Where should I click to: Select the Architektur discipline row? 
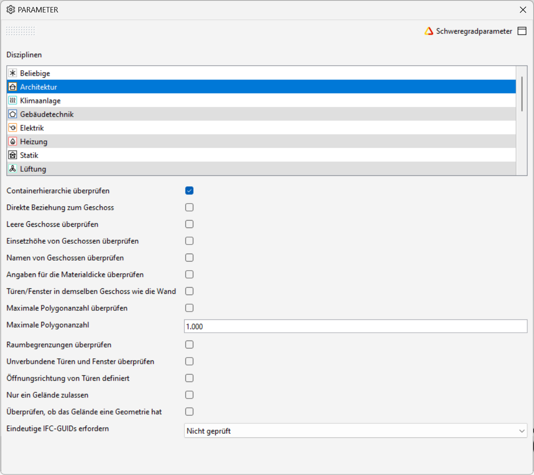(x=262, y=87)
